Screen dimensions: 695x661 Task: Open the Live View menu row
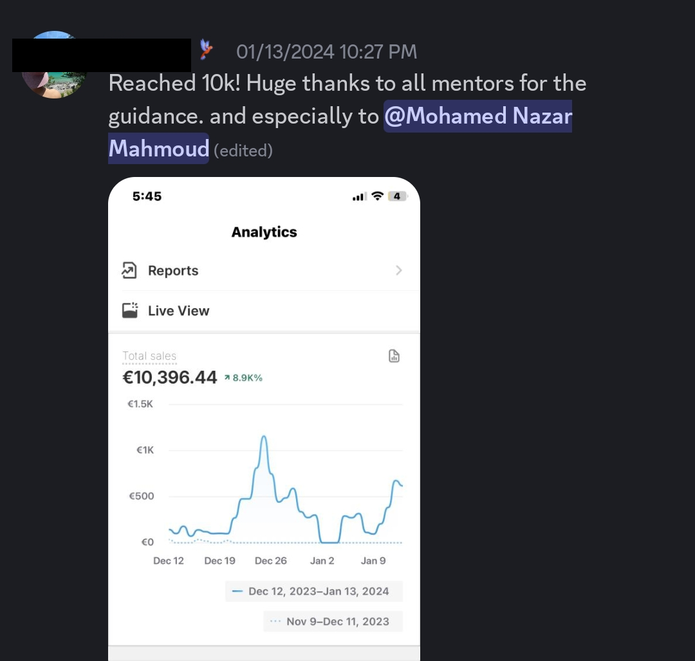point(264,311)
